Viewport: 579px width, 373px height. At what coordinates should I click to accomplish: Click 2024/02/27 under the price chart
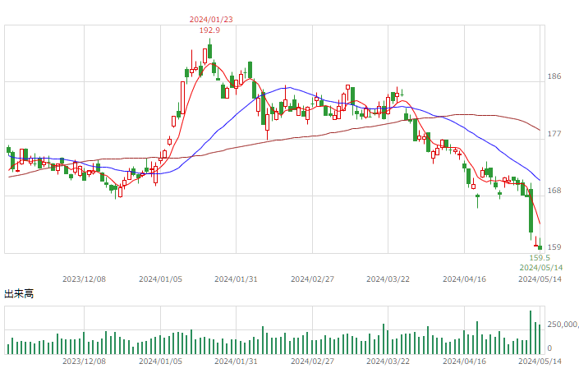[x=312, y=279]
